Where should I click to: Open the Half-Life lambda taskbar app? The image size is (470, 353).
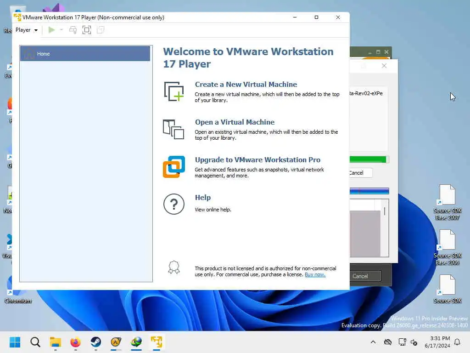tap(116, 342)
